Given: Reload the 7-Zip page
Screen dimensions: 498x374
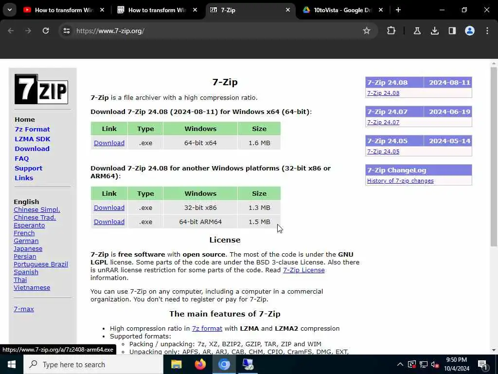Looking at the screenshot, I should pos(46,31).
